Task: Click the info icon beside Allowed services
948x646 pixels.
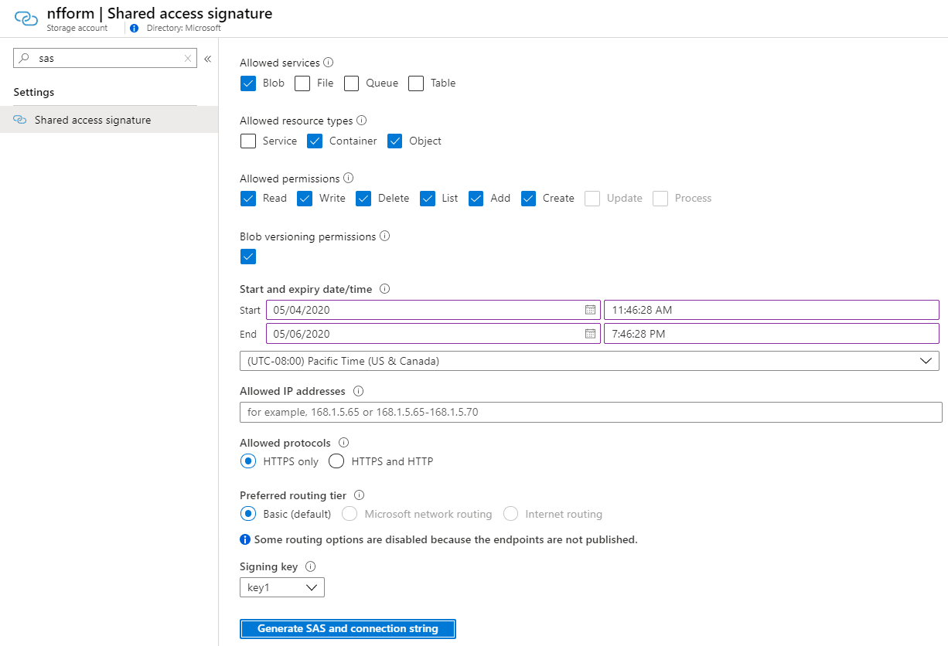Action: click(x=328, y=63)
